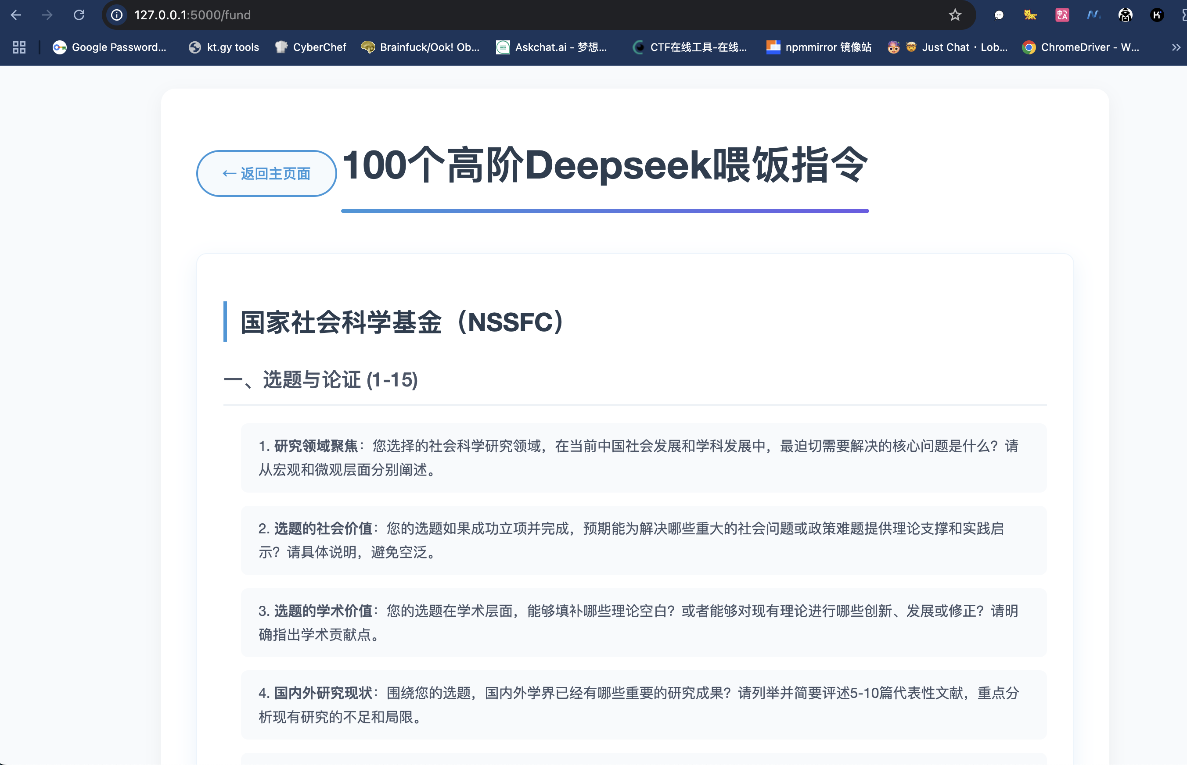Open the speech bubble extension icon
Image resolution: width=1187 pixels, height=765 pixels.
click(999, 15)
